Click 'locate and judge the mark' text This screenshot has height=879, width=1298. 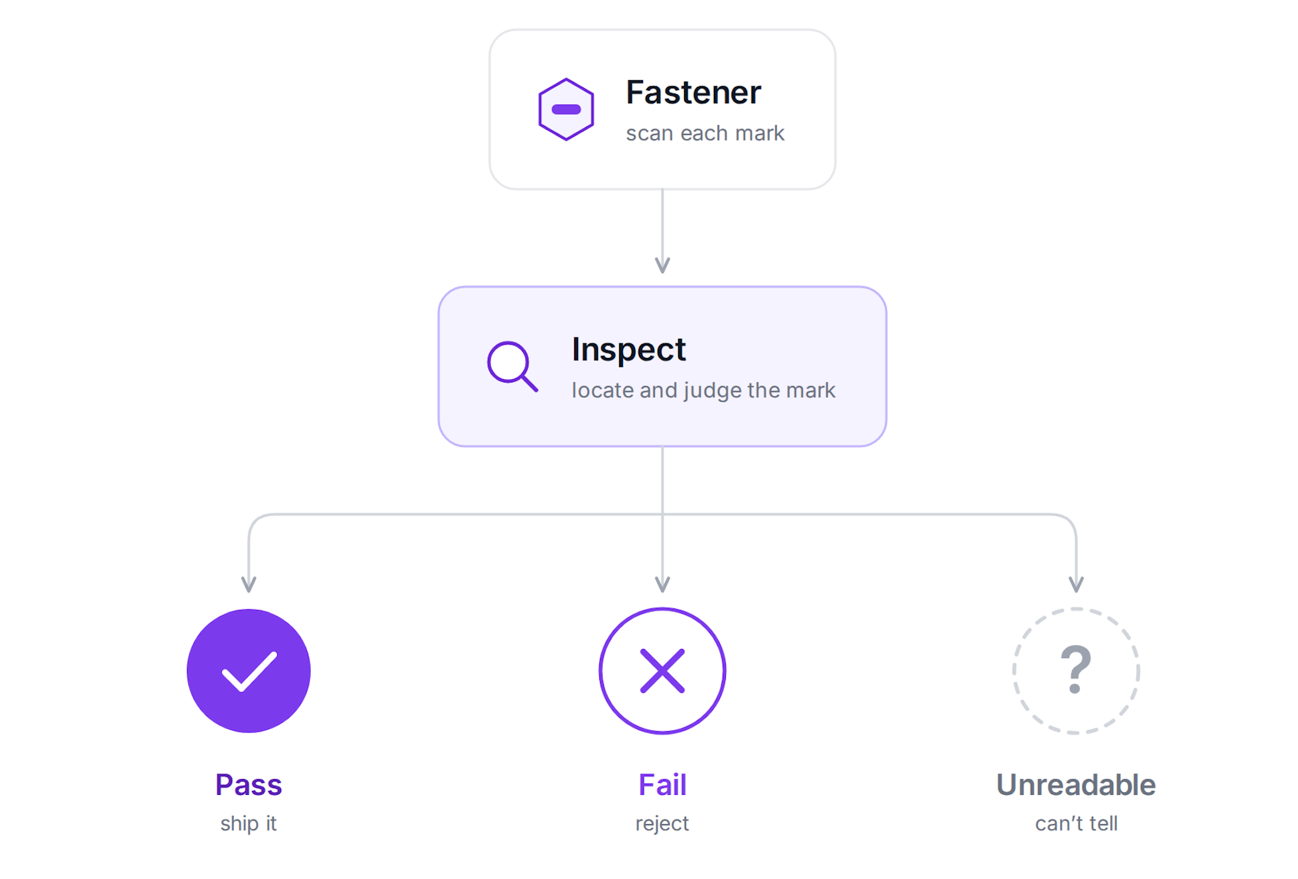(703, 390)
